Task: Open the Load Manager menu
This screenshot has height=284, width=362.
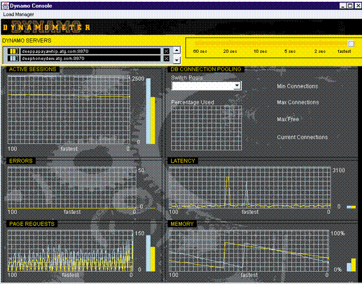Action: [x=19, y=14]
